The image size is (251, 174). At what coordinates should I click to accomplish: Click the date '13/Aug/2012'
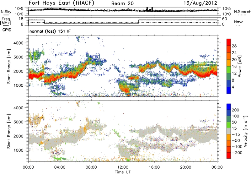click(200, 3)
